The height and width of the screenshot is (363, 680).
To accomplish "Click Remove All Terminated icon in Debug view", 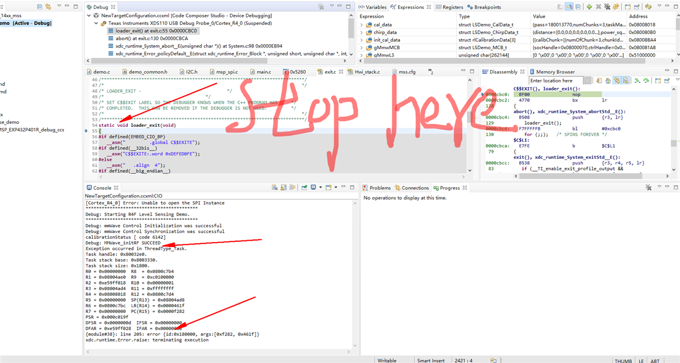I will click(x=321, y=7).
